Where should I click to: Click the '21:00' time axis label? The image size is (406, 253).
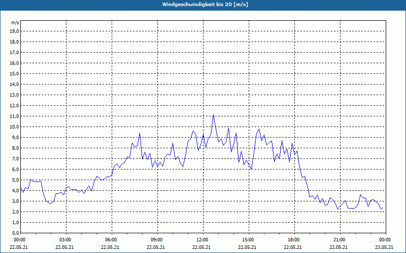340,240
